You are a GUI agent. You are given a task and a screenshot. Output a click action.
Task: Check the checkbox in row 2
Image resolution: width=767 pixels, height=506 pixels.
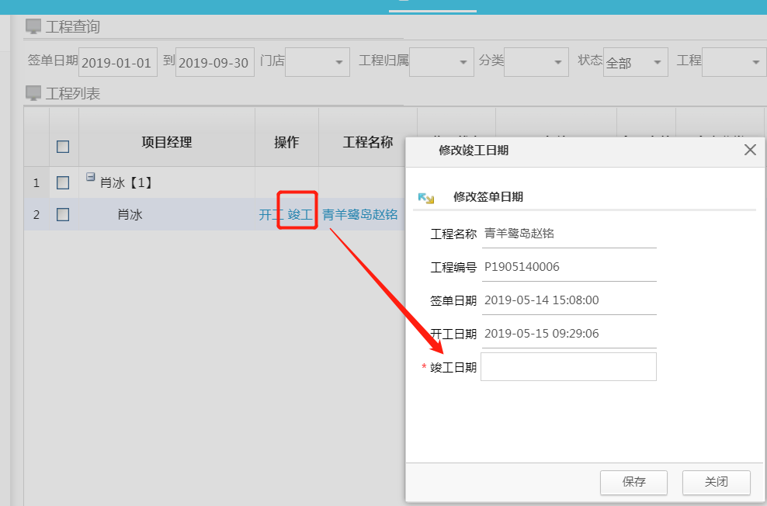click(63, 215)
